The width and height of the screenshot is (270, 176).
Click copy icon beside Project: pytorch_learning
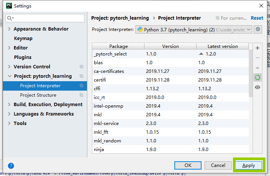tap(81, 76)
